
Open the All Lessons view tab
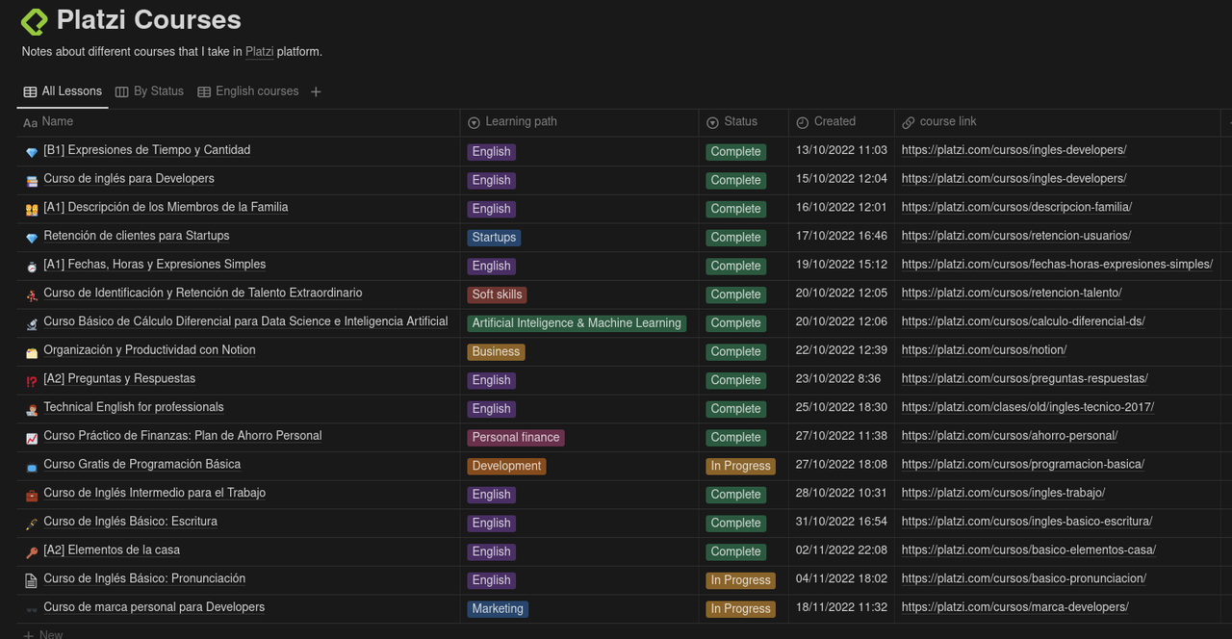(x=63, y=91)
